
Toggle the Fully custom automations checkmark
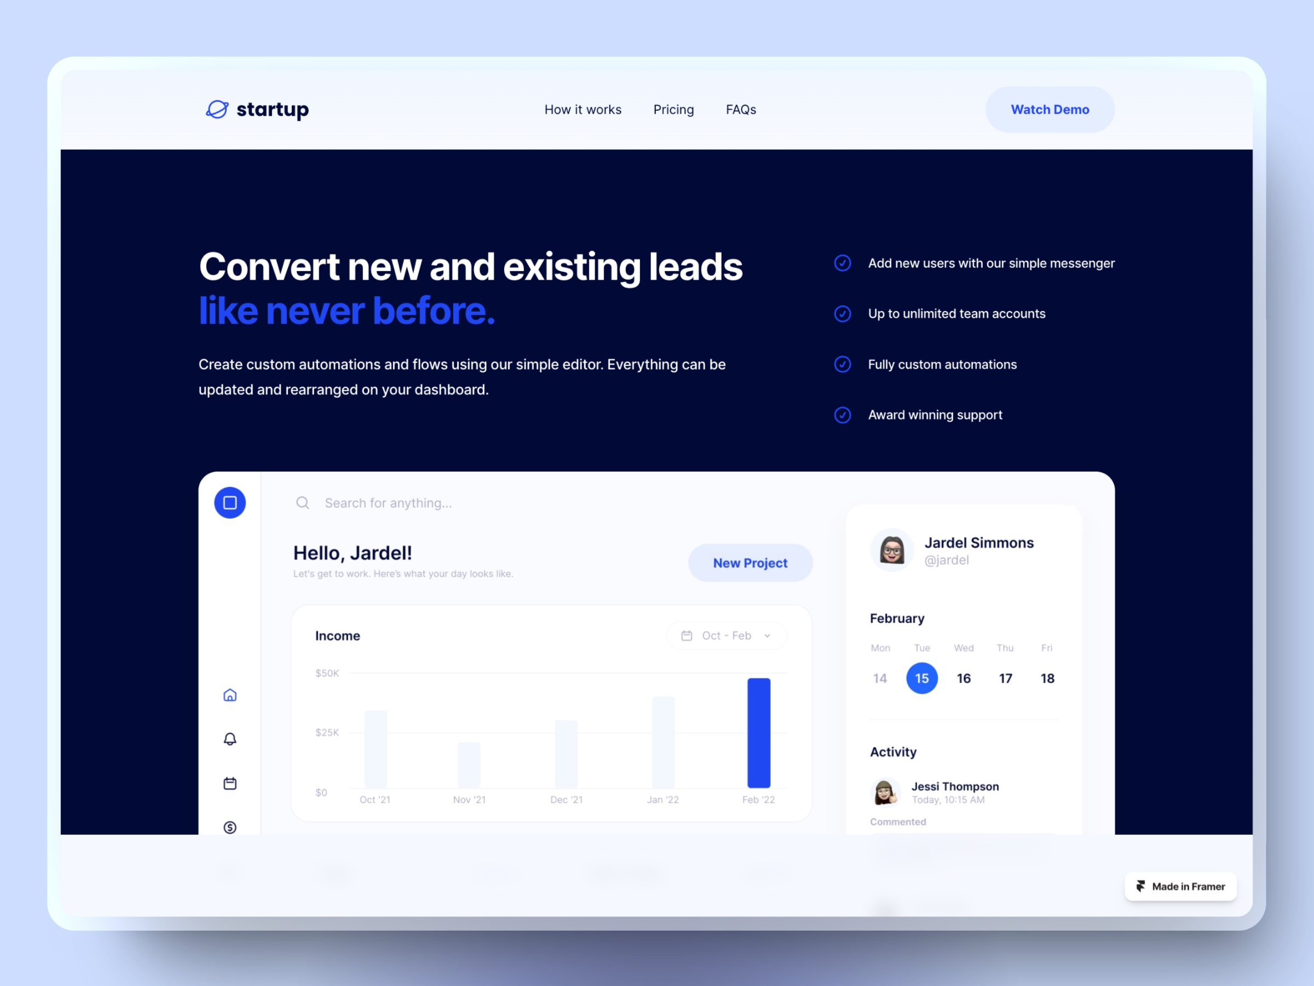click(843, 364)
